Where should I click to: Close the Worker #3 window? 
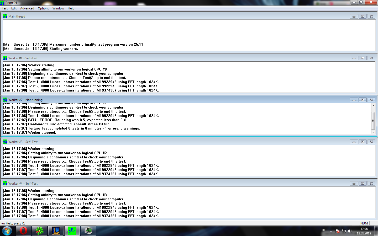(371, 142)
